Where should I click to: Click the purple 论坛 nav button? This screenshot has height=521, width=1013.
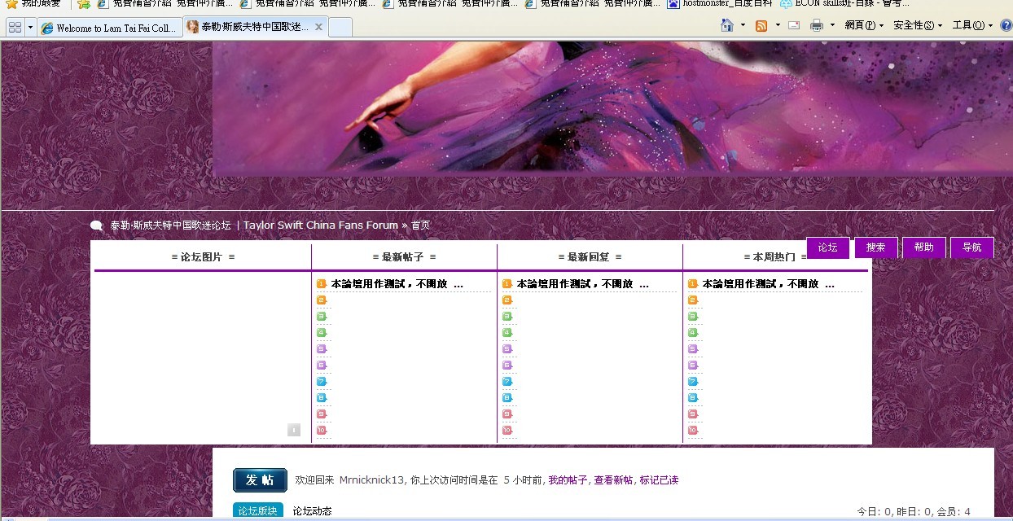tap(828, 247)
